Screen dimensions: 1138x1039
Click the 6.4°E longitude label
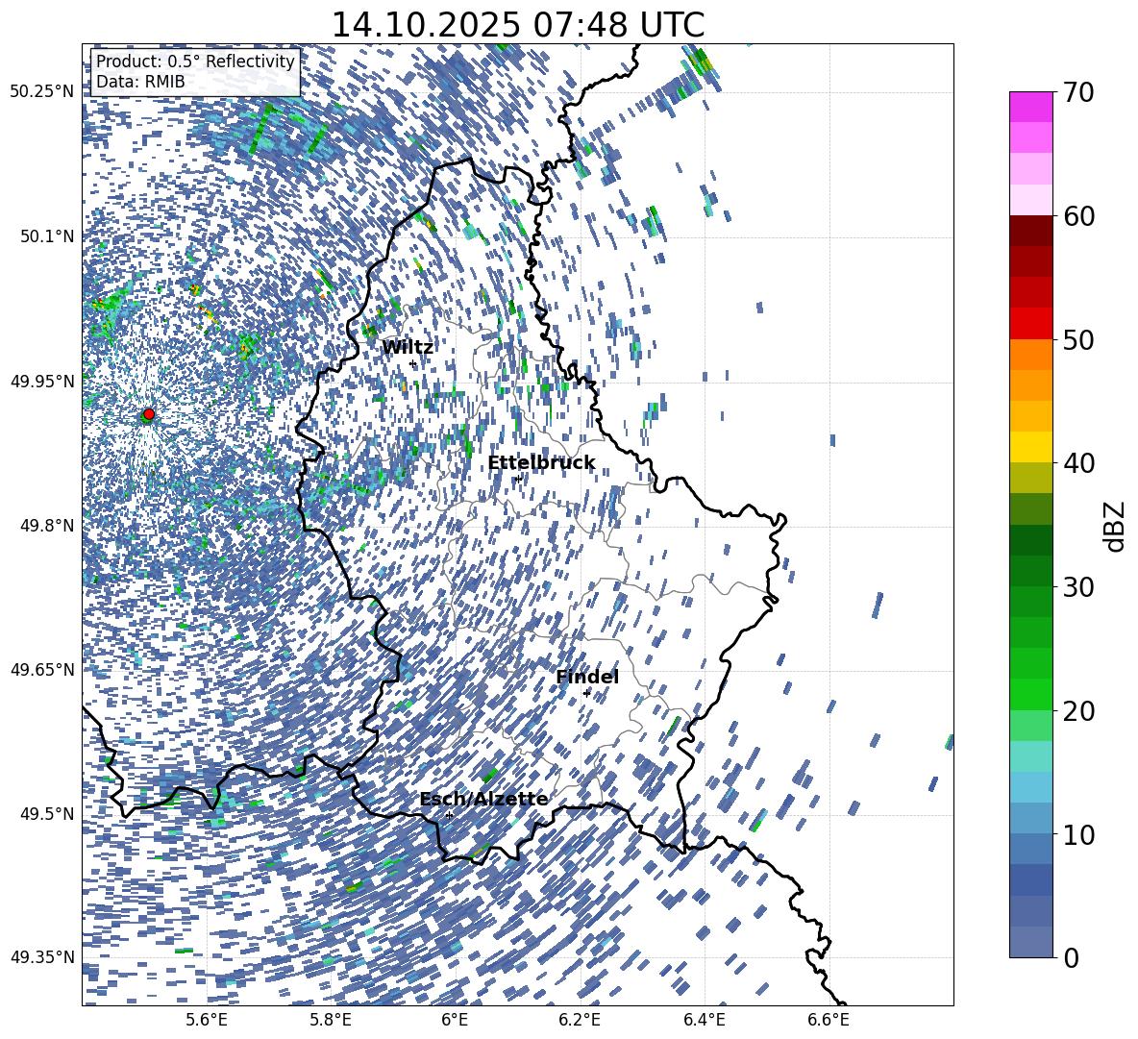tap(704, 1020)
